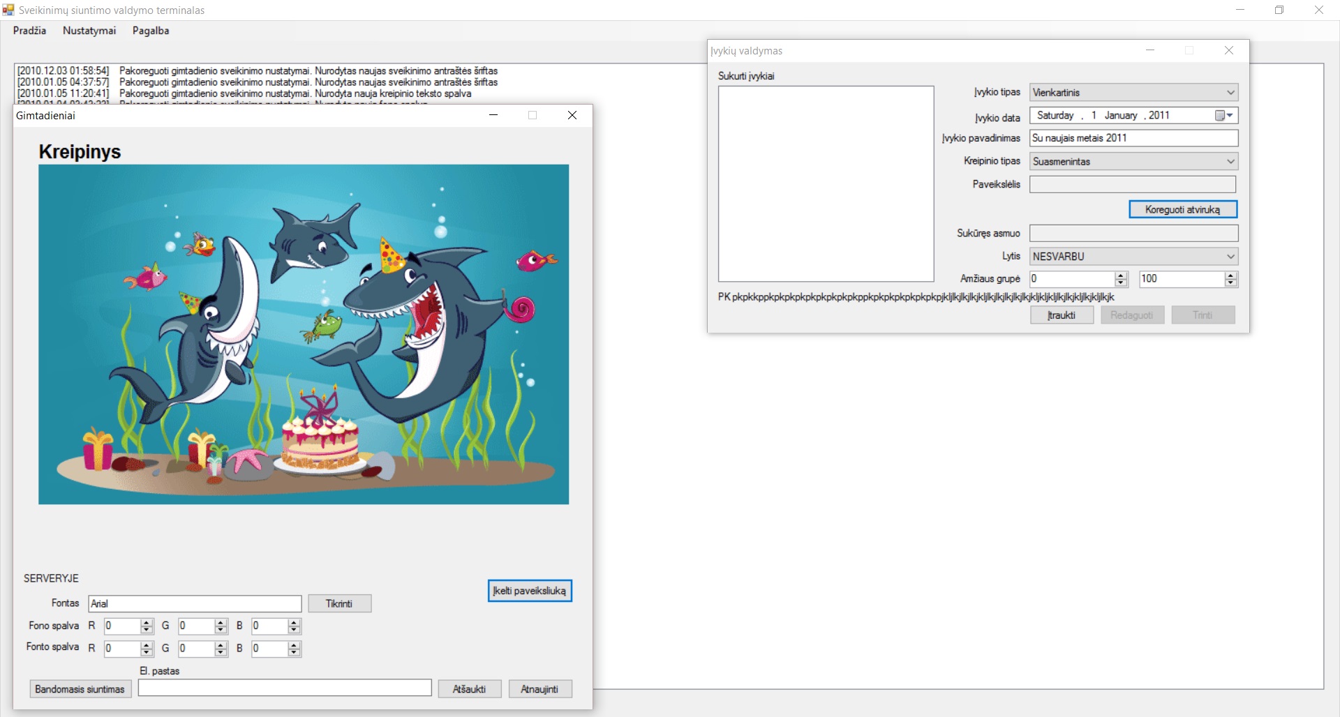Image resolution: width=1340 pixels, height=717 pixels.
Task: Increase Fono spalva R value
Action: (147, 623)
